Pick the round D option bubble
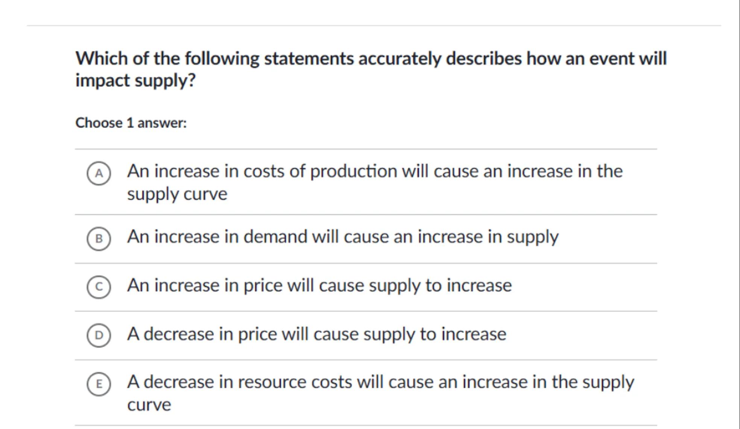 pos(99,335)
